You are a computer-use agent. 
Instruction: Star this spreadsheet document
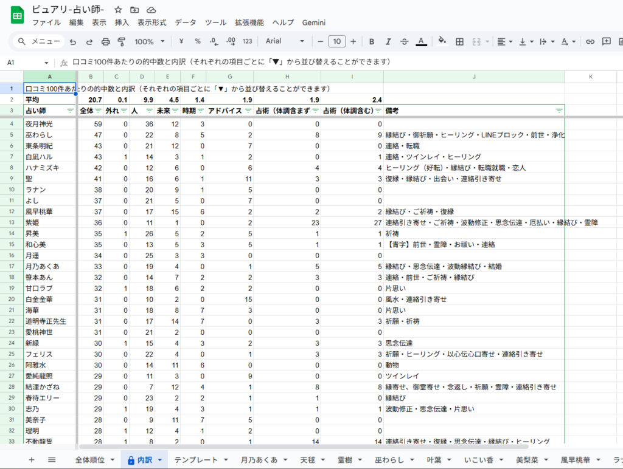click(x=118, y=10)
